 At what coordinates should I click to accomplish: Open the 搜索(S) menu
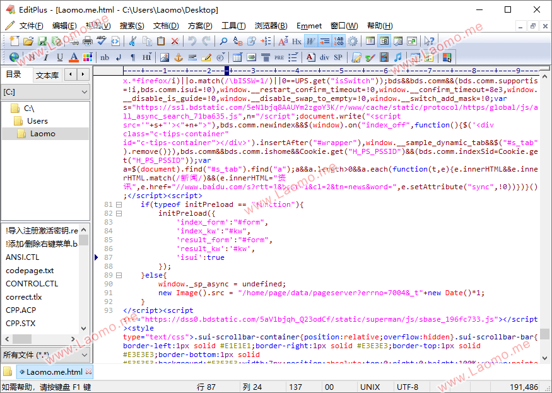[132, 26]
